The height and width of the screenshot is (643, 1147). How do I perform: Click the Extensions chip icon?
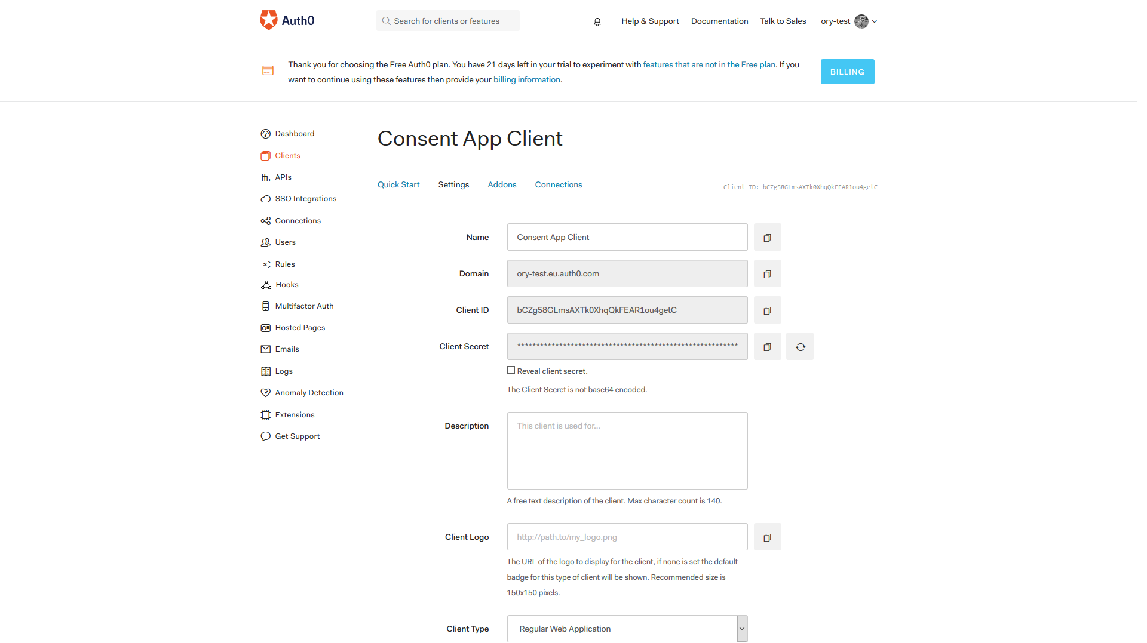[266, 415]
